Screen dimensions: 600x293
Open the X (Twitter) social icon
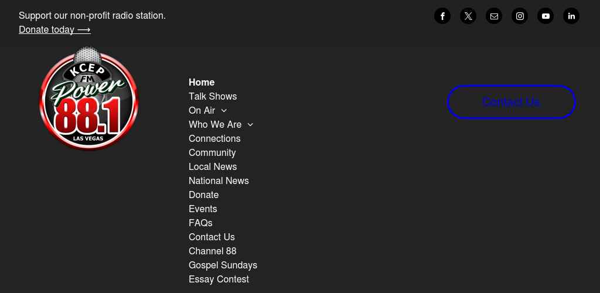click(468, 16)
